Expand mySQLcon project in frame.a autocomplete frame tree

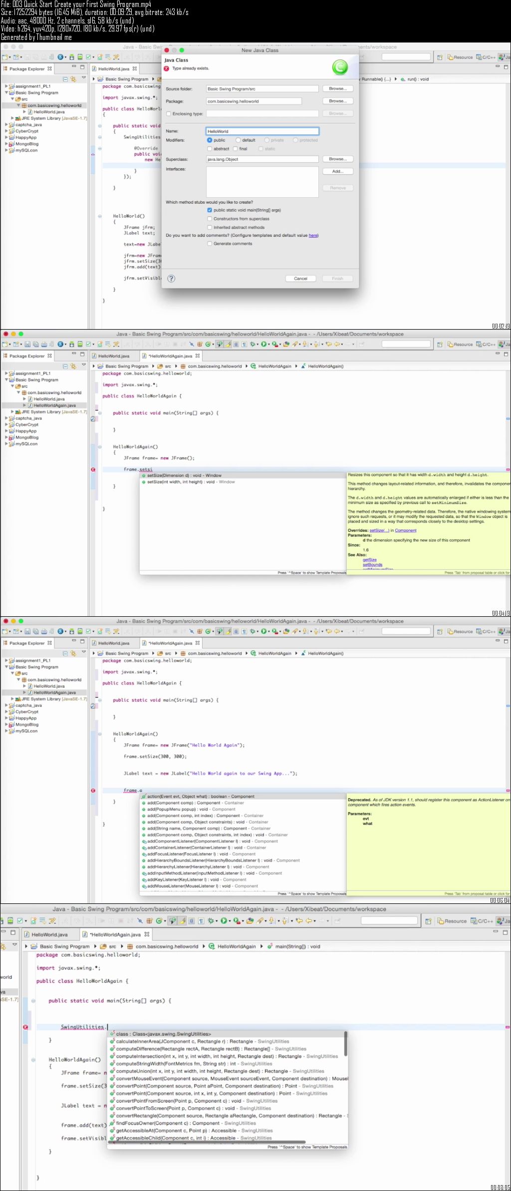[x=6, y=731]
